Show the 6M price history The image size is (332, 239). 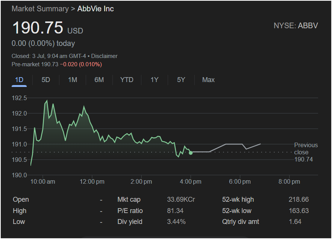pyautogui.click(x=99, y=80)
